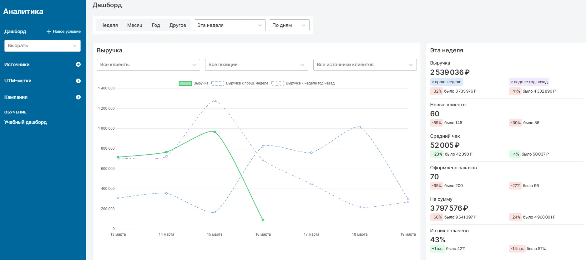Switch to the Месяц period tab
The image size is (586, 260).
[x=135, y=25]
